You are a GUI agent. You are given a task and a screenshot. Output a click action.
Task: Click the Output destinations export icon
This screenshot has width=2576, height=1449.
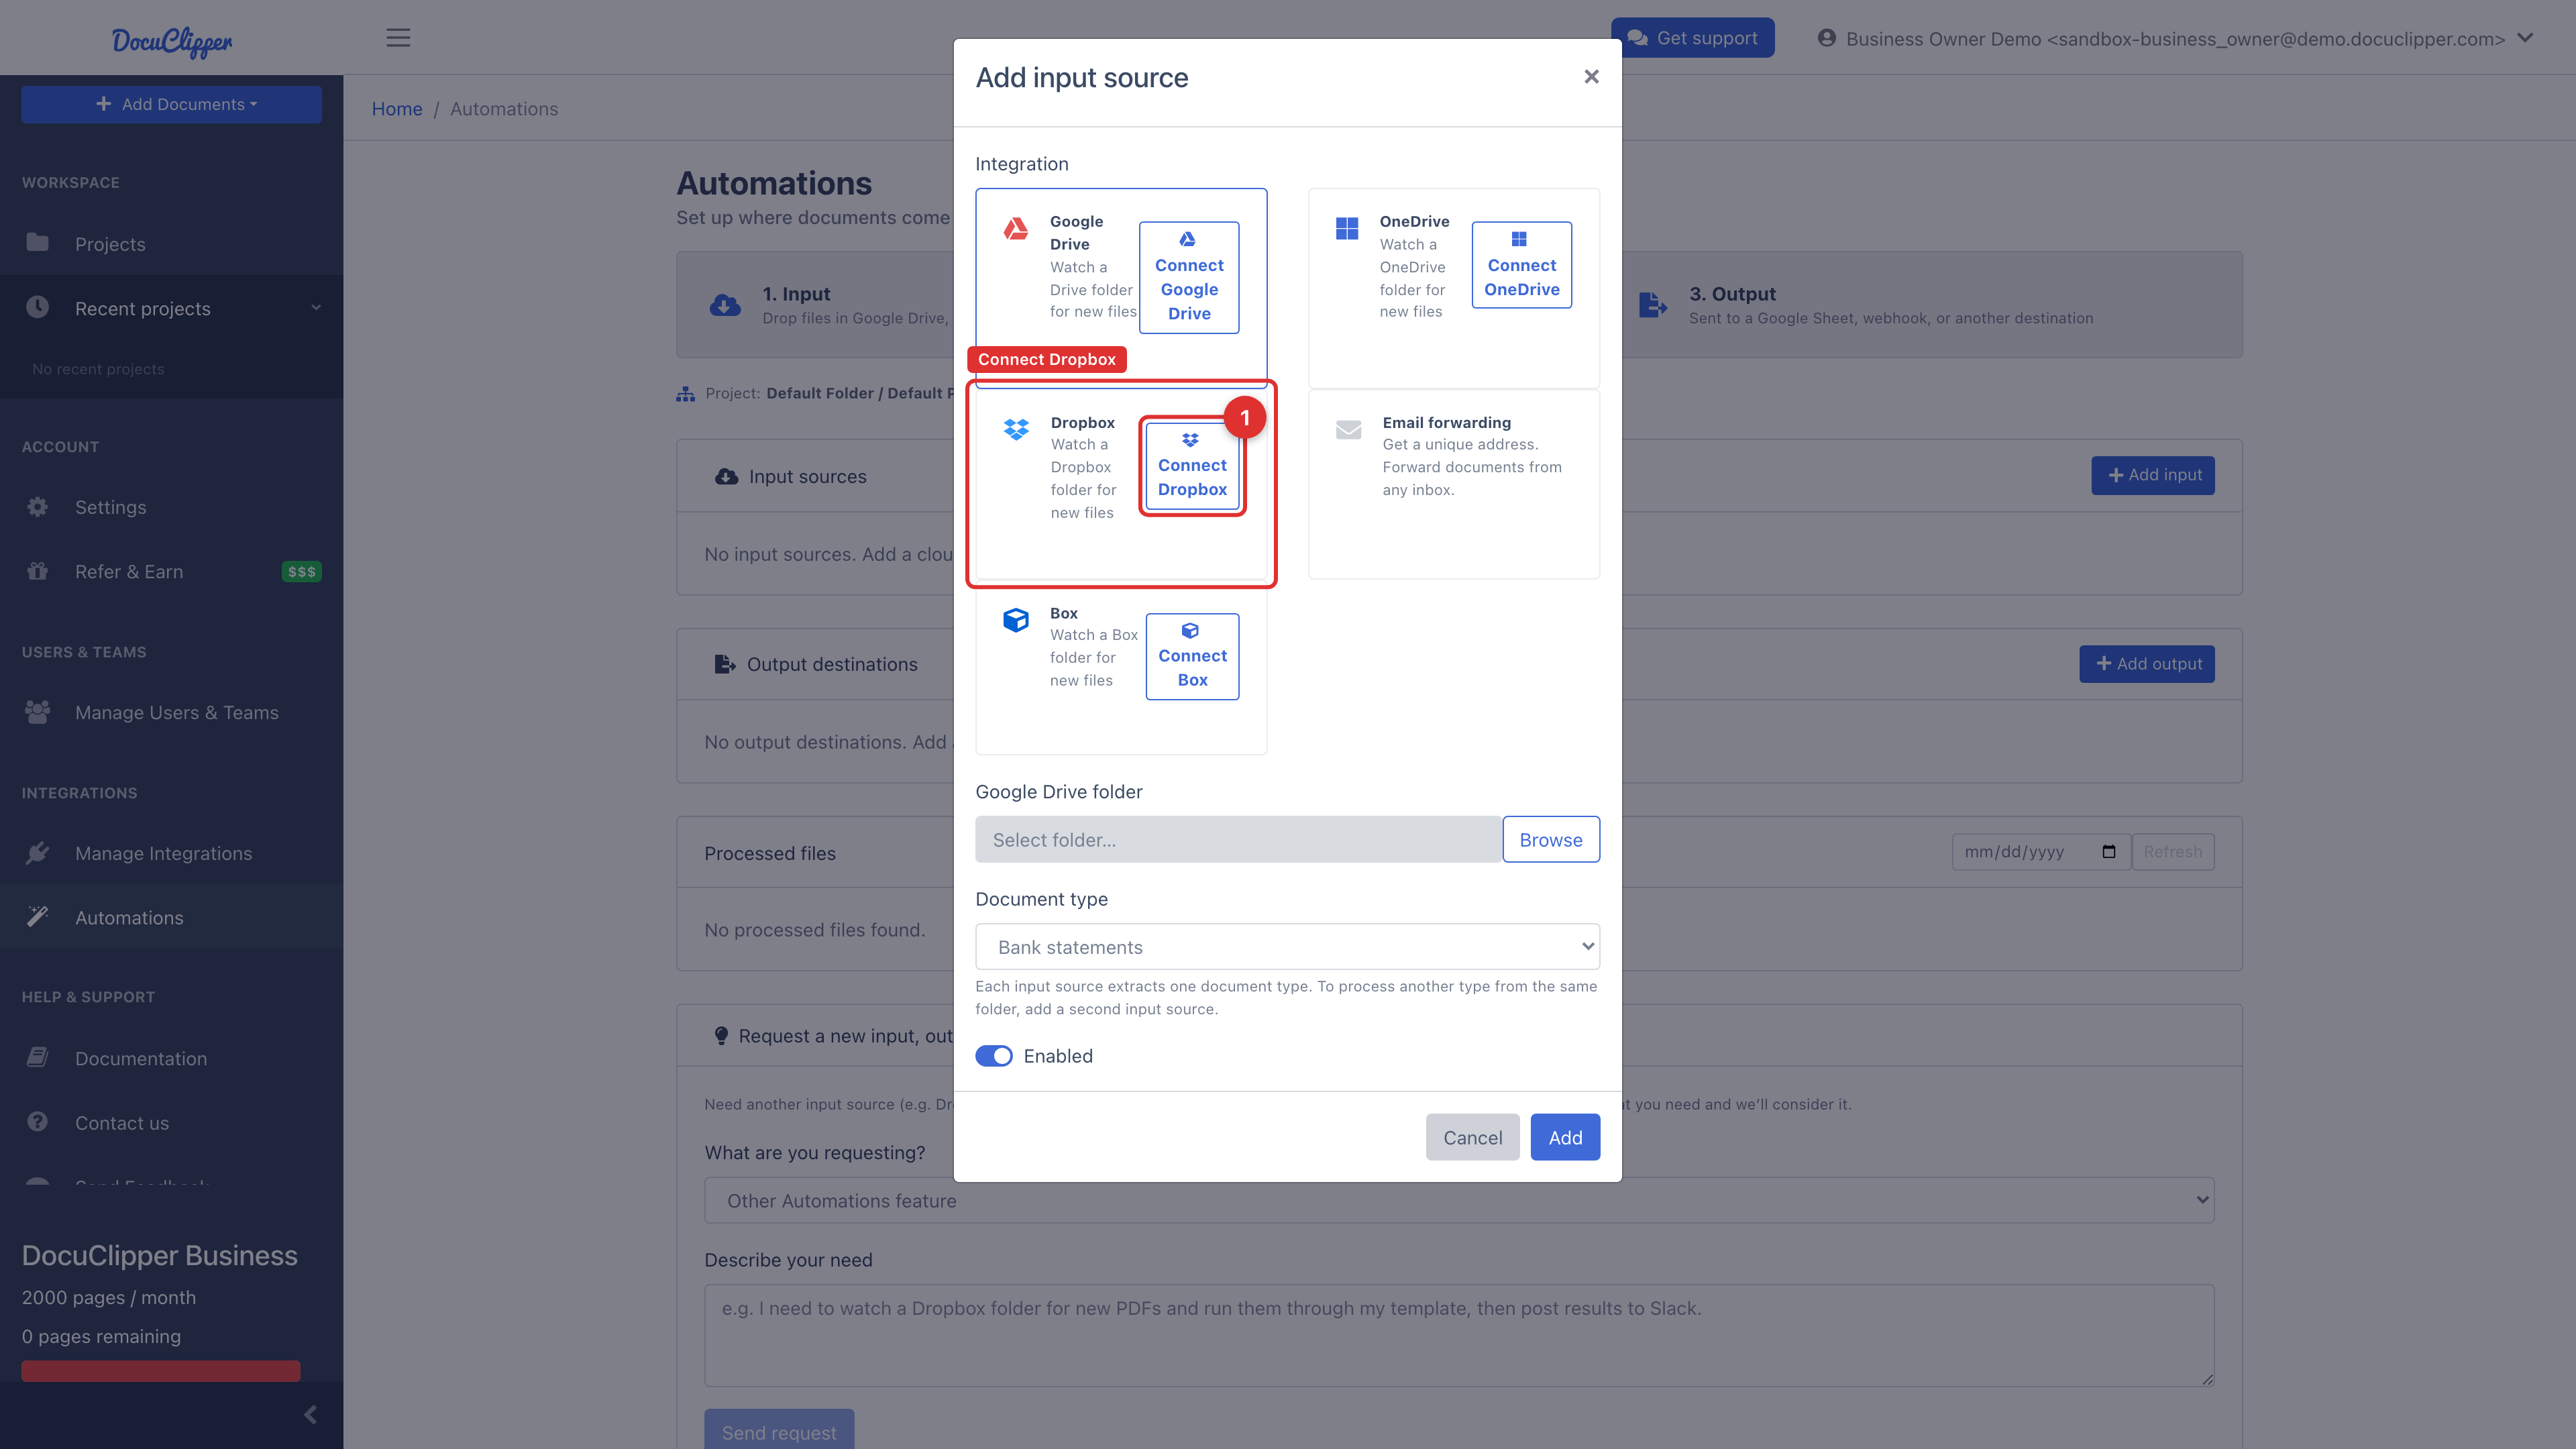725,664
